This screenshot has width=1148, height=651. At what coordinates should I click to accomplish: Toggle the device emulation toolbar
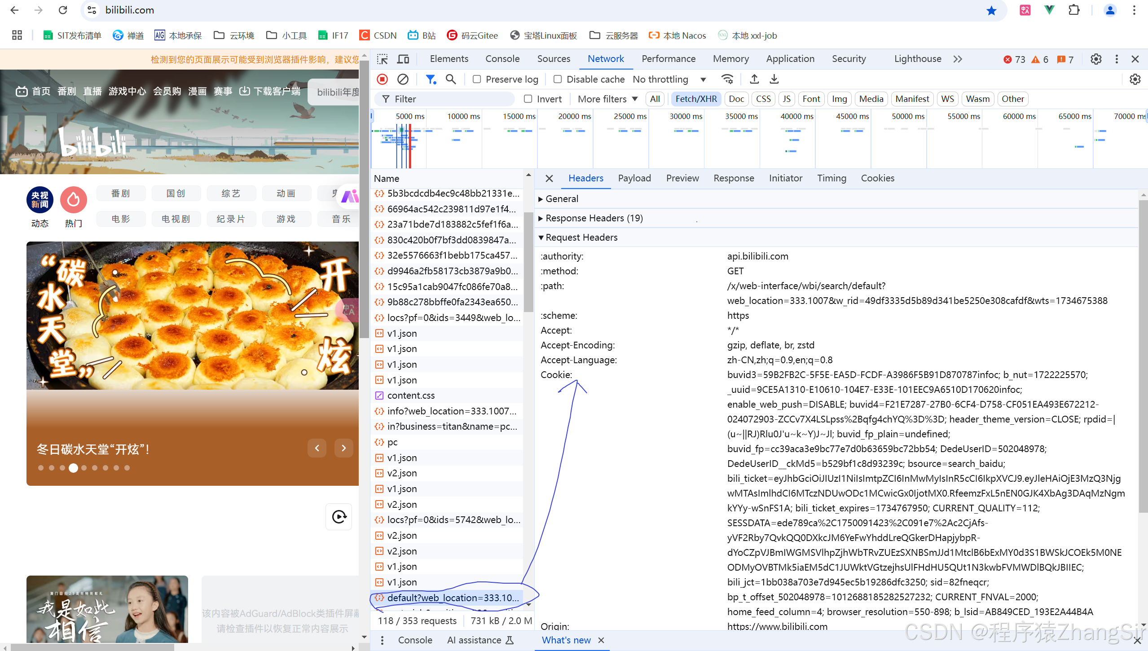click(403, 59)
